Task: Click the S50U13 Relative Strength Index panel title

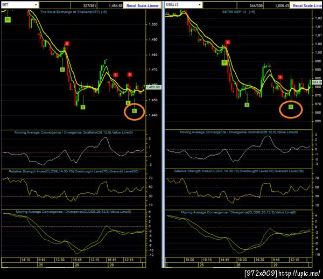Action: 238,171
